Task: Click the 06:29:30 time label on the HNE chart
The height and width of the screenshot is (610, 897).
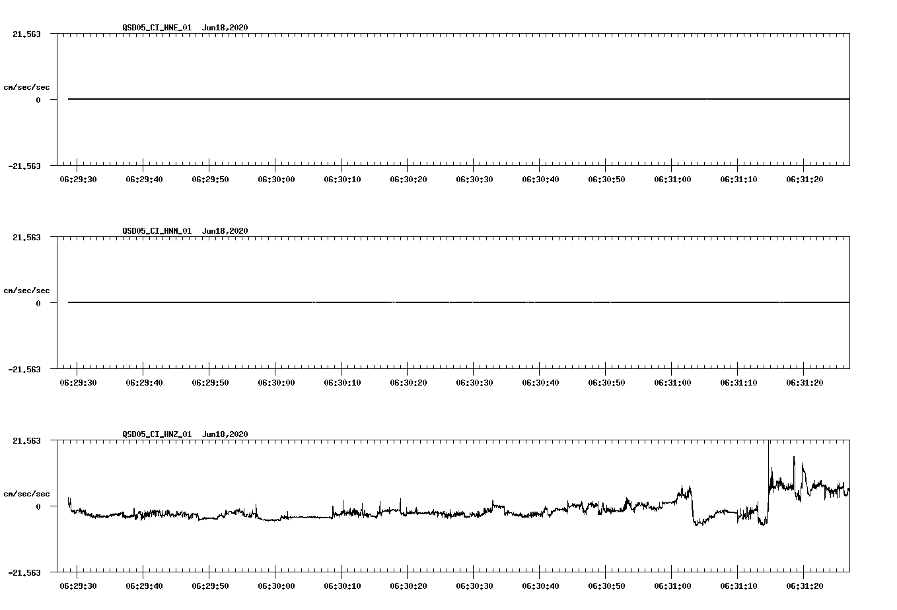Action: coord(78,179)
